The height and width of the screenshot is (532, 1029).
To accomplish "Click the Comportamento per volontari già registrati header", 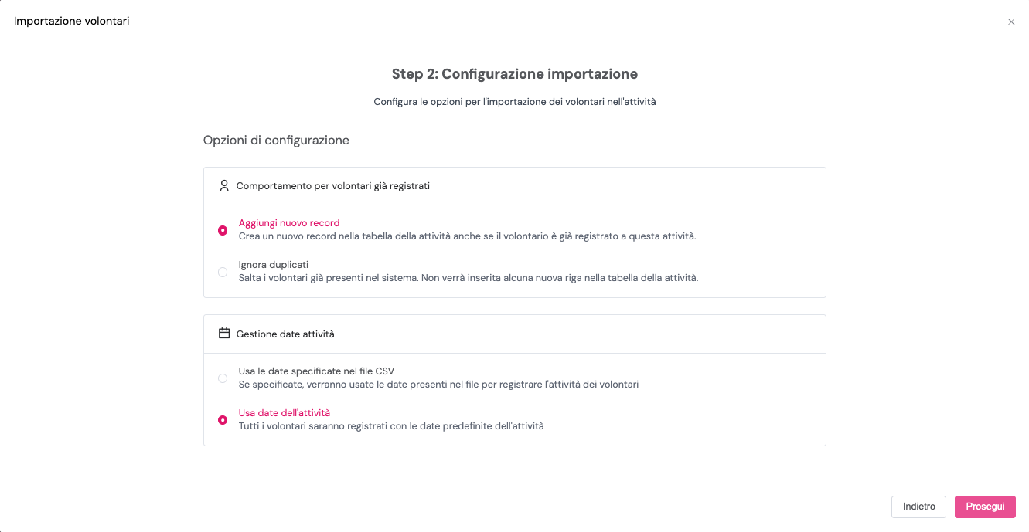I will (x=333, y=186).
